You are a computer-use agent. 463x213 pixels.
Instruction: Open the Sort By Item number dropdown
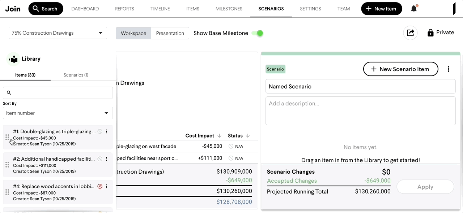(x=58, y=113)
